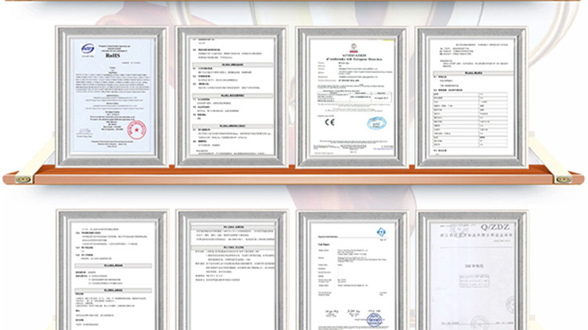Click the blue logo atop test report
Image resolution: width=588 pixels, height=330 pixels.
click(x=381, y=233)
